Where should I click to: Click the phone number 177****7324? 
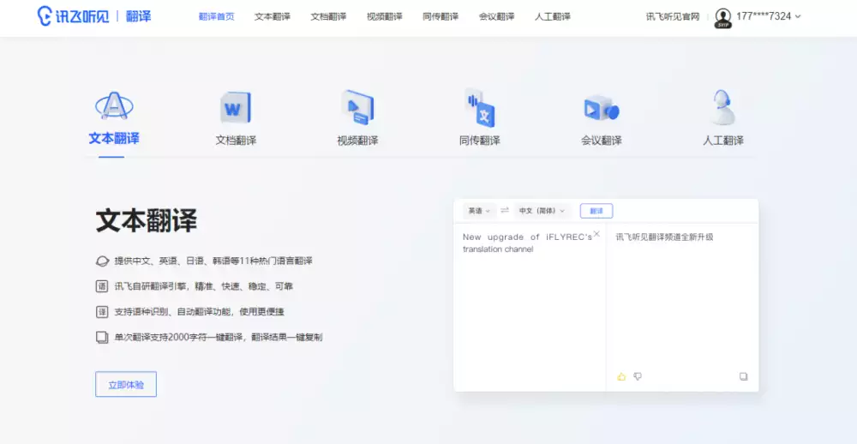coord(764,16)
